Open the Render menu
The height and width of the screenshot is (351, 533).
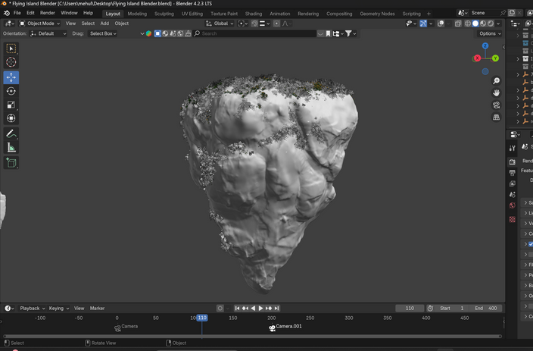click(x=47, y=13)
